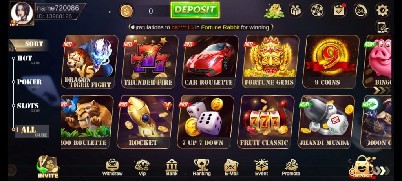The height and width of the screenshot is (181, 402).
Task: Tap the Bank building icon
Action: click(x=172, y=167)
